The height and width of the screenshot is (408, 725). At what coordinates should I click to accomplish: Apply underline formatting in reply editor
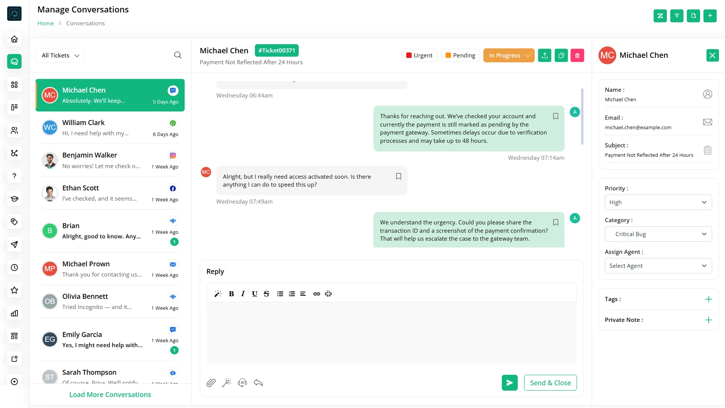[x=255, y=294]
